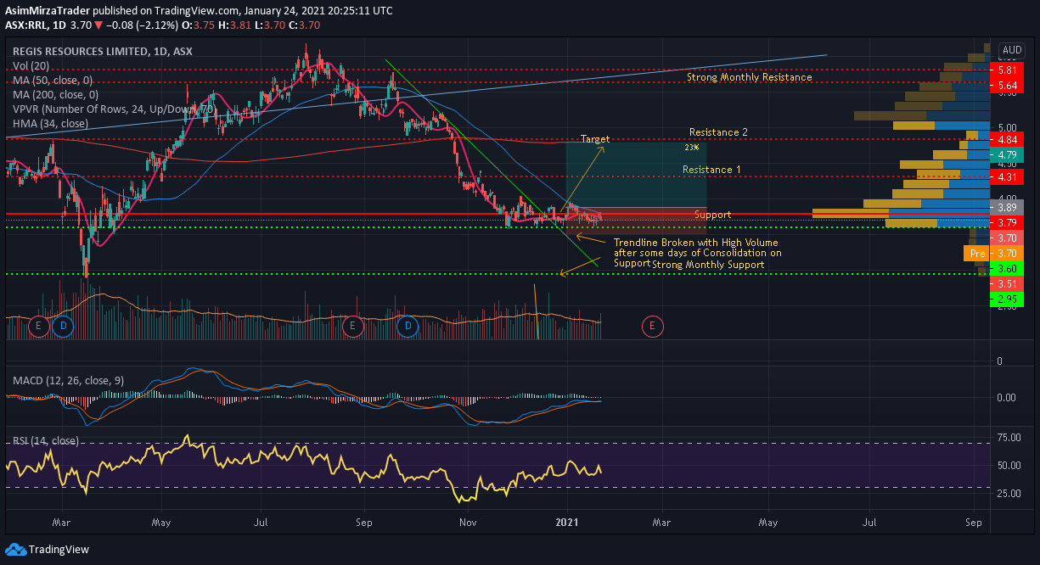Open the 'E' earnings marker near late August 2020
The width and height of the screenshot is (1040, 565).
[353, 326]
